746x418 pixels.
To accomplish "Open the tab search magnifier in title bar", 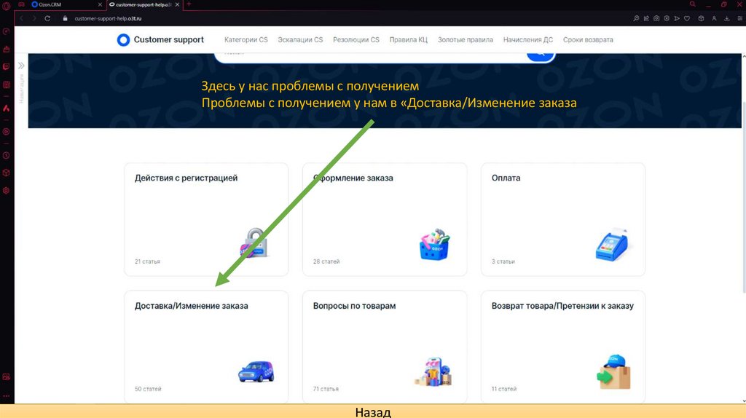I will click(x=693, y=4).
